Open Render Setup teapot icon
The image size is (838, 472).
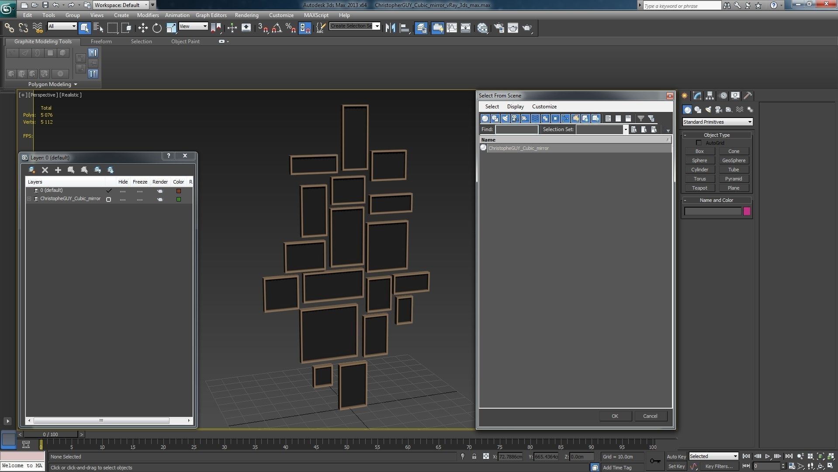point(499,28)
